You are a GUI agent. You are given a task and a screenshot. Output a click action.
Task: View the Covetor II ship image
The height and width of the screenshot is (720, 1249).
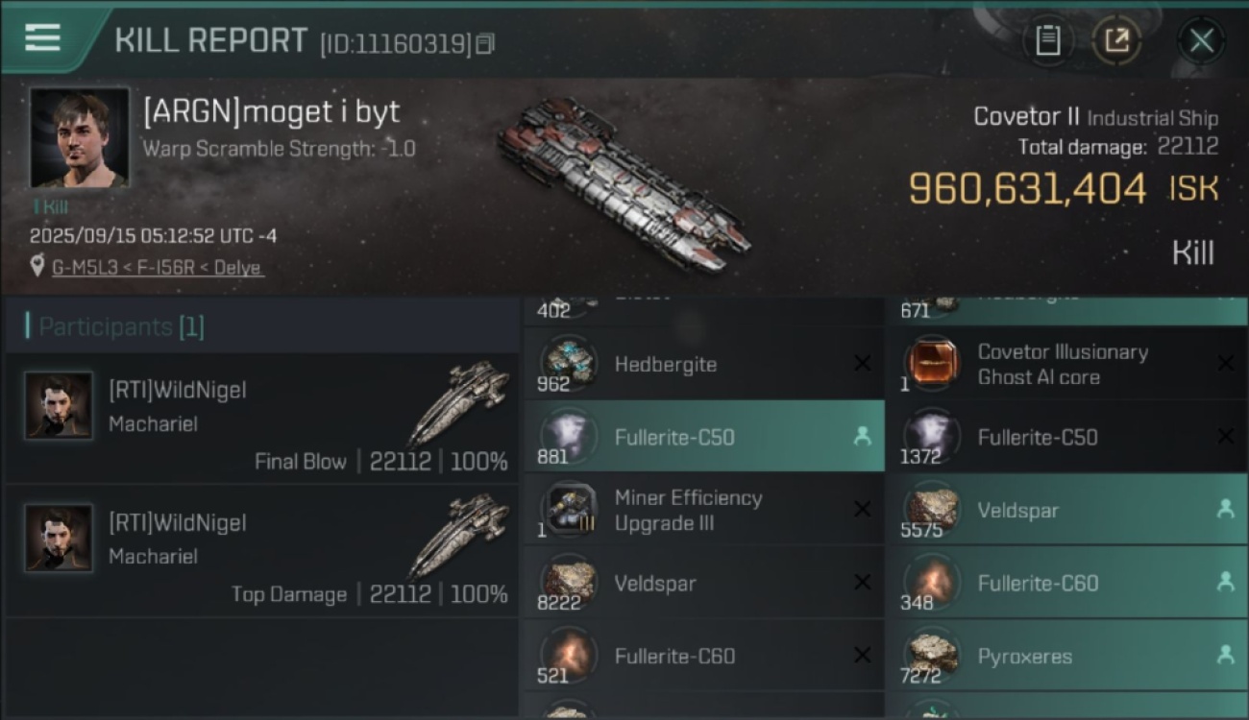tap(626, 181)
